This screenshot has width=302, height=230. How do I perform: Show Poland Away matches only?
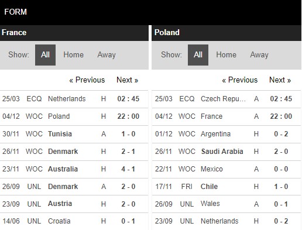pos(259,55)
